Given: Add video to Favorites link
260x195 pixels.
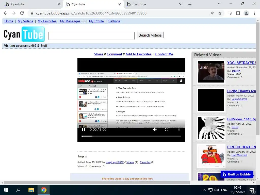Looking at the screenshot, I should pos(138,54).
